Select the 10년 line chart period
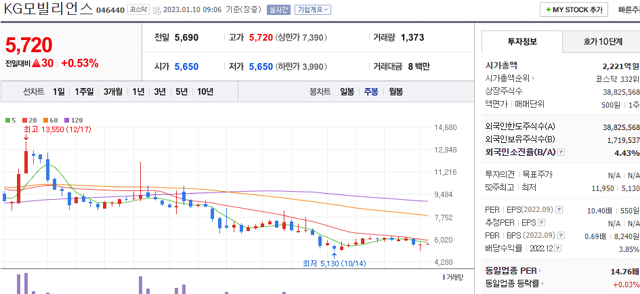Viewport: 640px width, 294px height. coord(205,92)
